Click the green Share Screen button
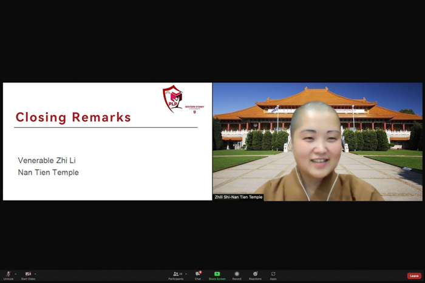The width and height of the screenshot is (425, 283). 217,276
